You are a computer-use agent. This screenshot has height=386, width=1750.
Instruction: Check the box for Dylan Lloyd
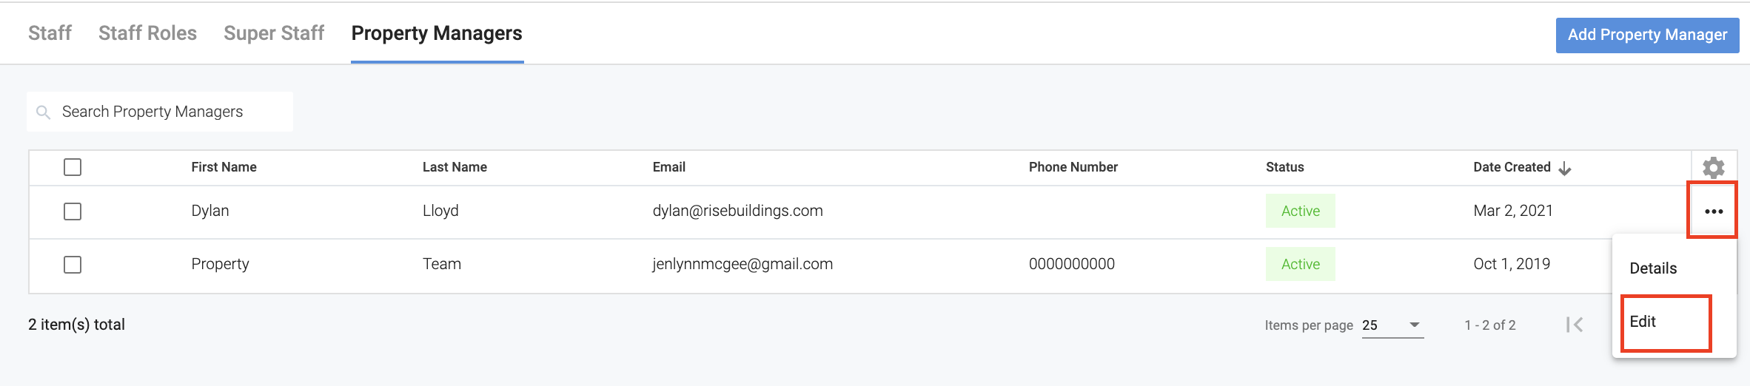pyautogui.click(x=73, y=211)
